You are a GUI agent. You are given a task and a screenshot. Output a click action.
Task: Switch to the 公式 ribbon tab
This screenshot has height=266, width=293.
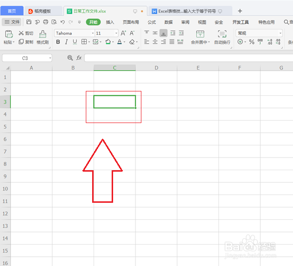152,22
